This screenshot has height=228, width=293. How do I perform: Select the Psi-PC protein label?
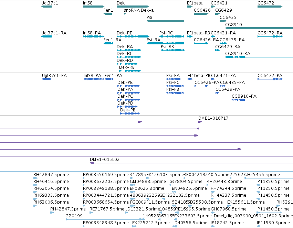[173, 83]
